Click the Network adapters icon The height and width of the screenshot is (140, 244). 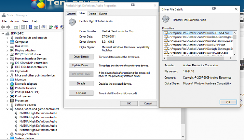(x=12, y=84)
